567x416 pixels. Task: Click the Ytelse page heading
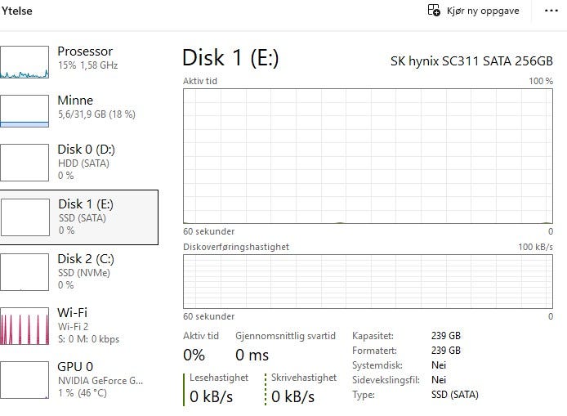point(16,11)
